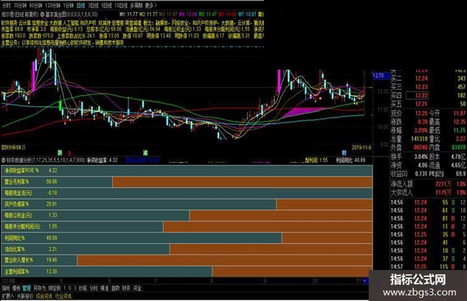The width and height of the screenshot is (467, 301).
Task: Click the 主营业务 description line
Action: (63, 43)
